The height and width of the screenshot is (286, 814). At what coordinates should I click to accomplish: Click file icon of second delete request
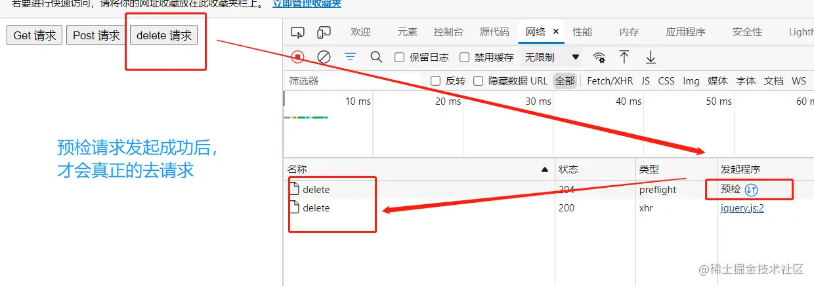point(295,207)
